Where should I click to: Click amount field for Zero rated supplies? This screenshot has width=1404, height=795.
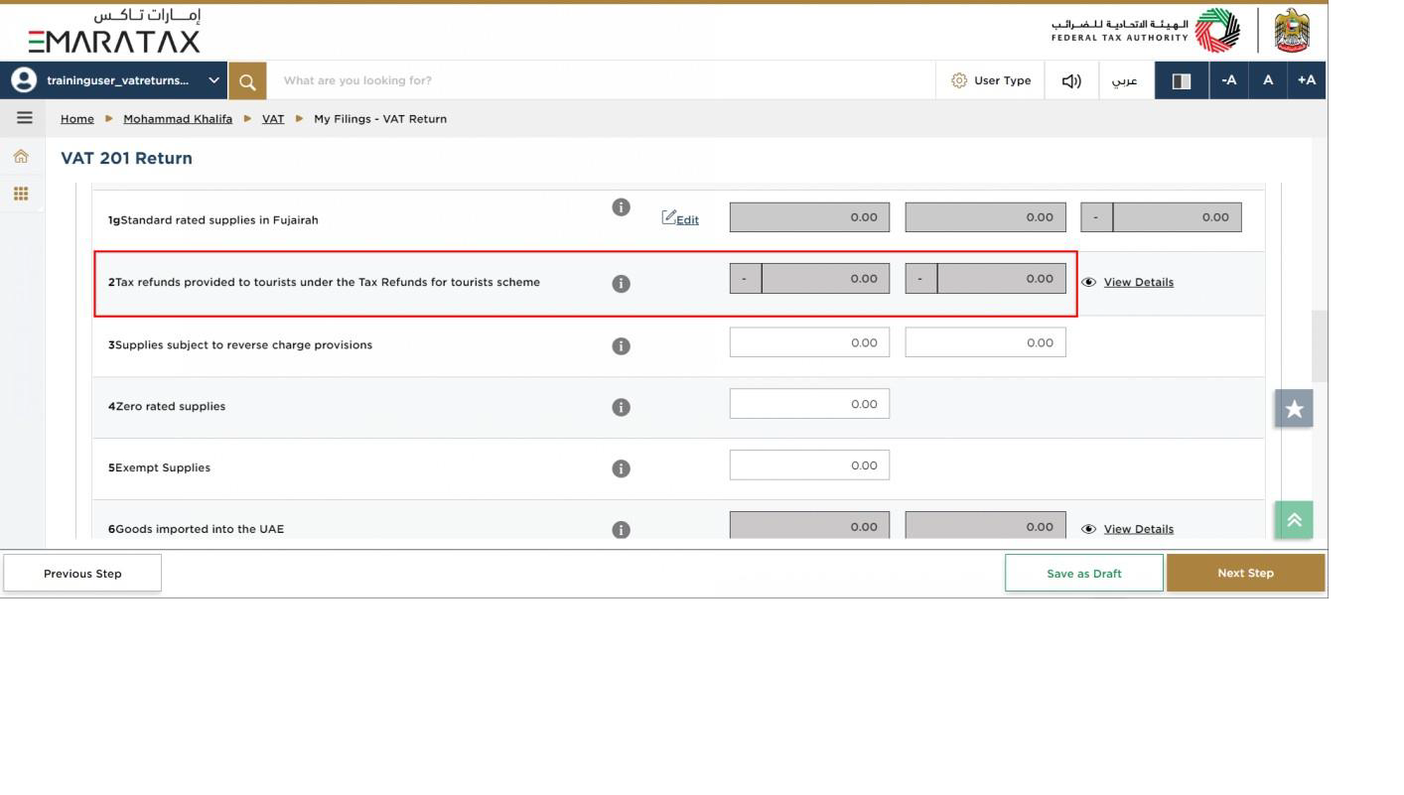[x=809, y=404]
